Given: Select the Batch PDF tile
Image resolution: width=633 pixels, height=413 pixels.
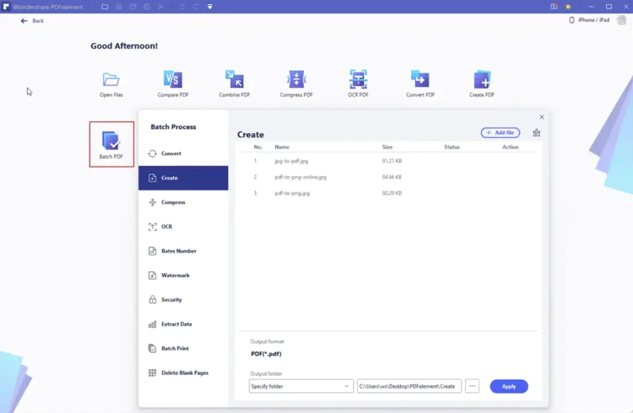Looking at the screenshot, I should pyautogui.click(x=112, y=144).
